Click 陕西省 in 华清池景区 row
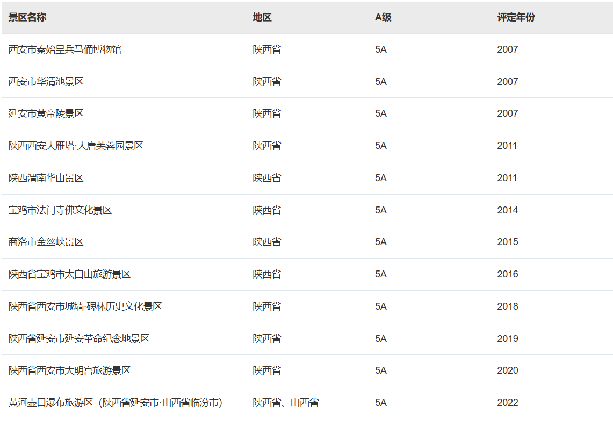This screenshot has height=421, width=613. pos(267,81)
